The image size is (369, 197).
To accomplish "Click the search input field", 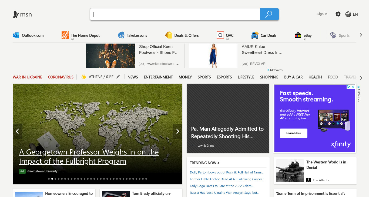I will coord(175,14).
